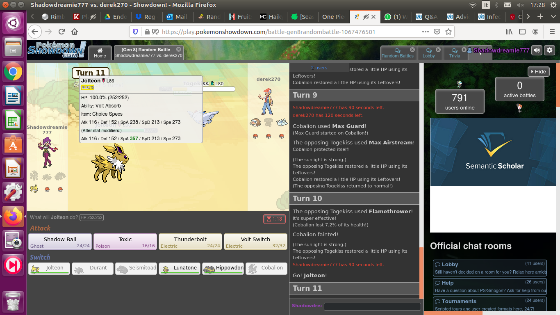Open keyboard layout 'It' indicator

(x=486, y=5)
